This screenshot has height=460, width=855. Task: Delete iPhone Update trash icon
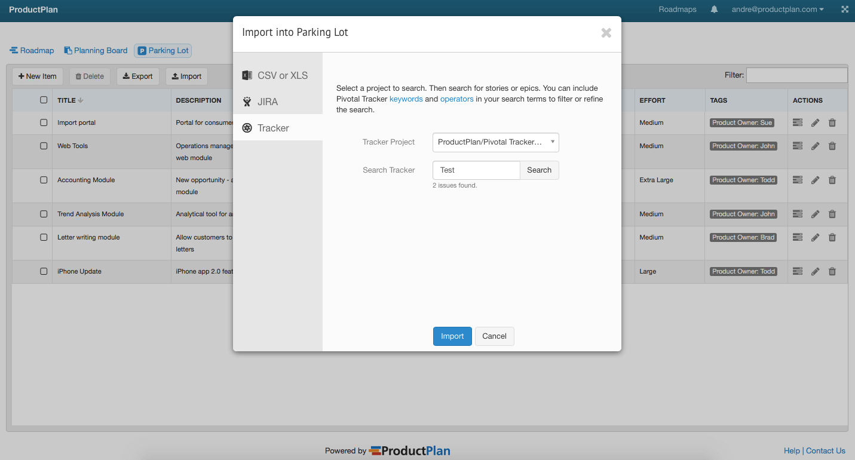coord(832,271)
